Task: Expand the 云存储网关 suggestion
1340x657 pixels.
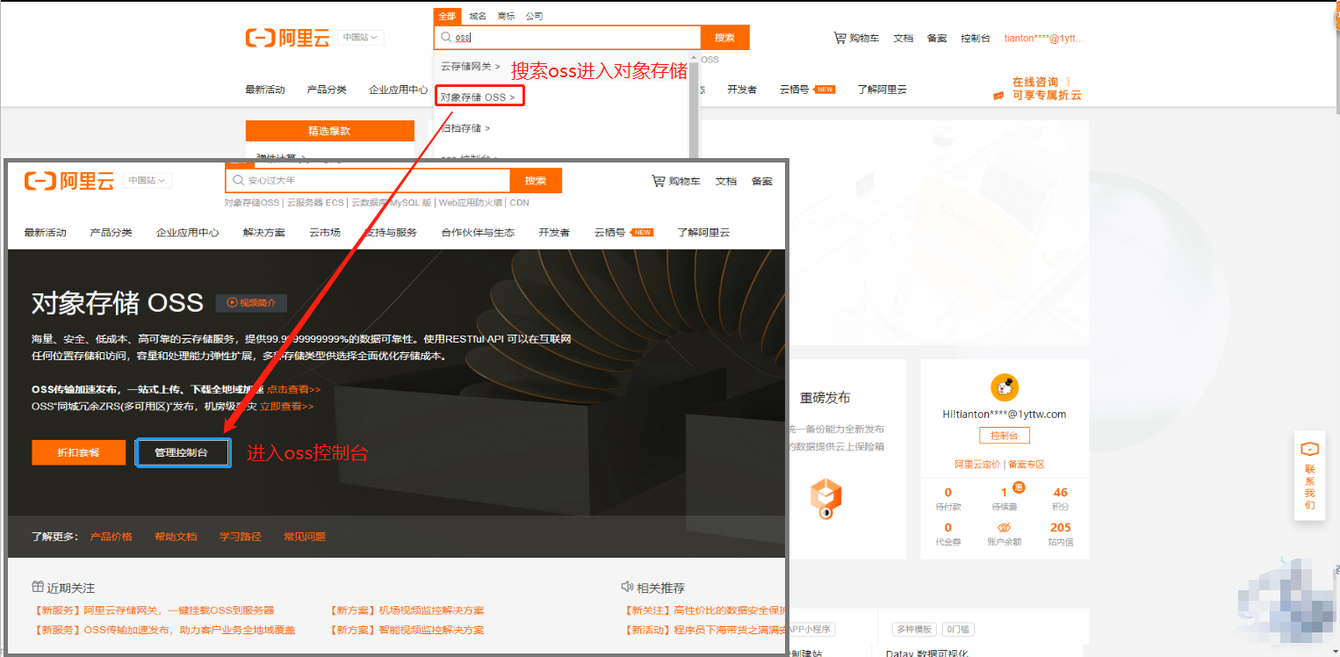Action: (x=471, y=67)
